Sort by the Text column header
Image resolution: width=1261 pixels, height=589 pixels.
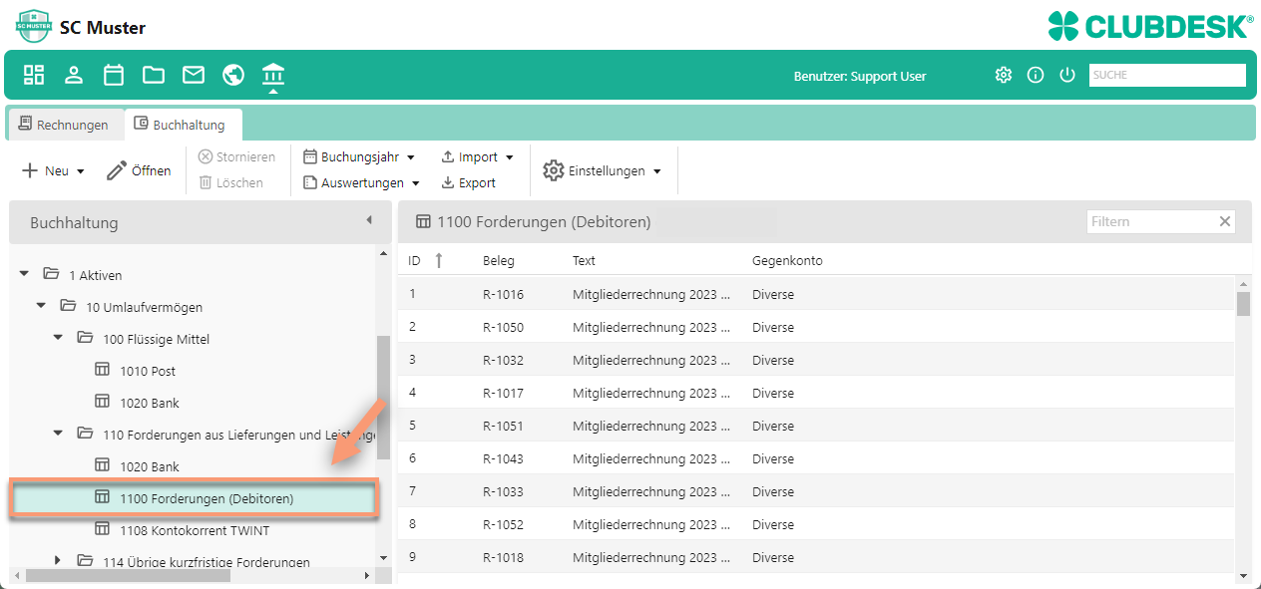[x=584, y=260]
